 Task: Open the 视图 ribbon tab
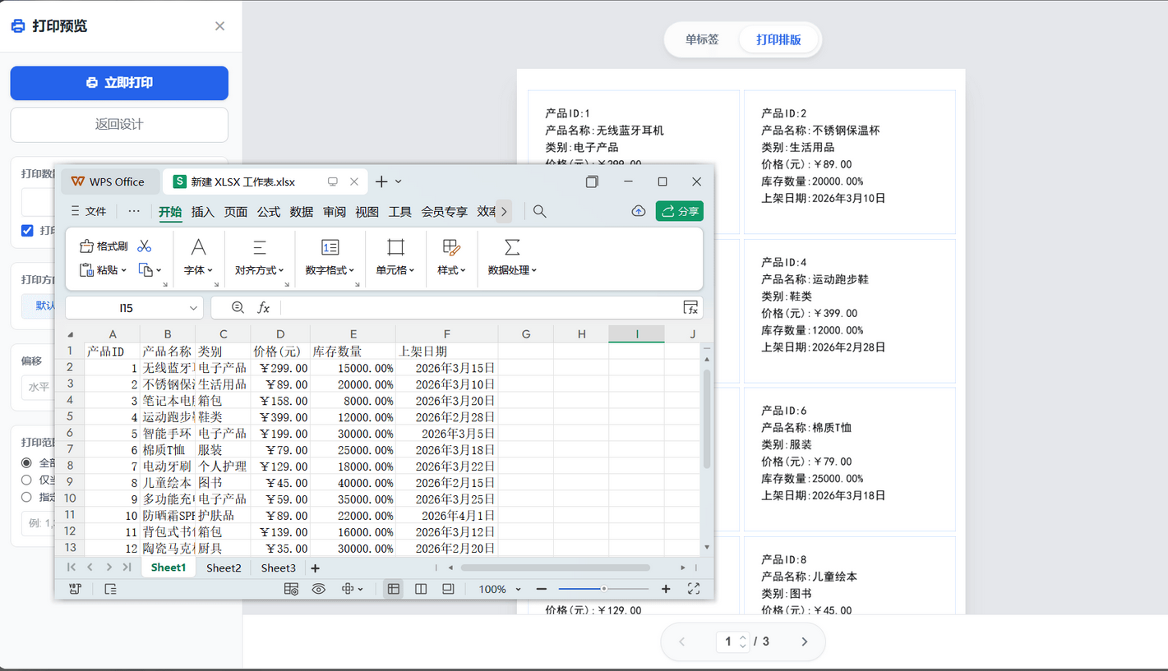[367, 212]
